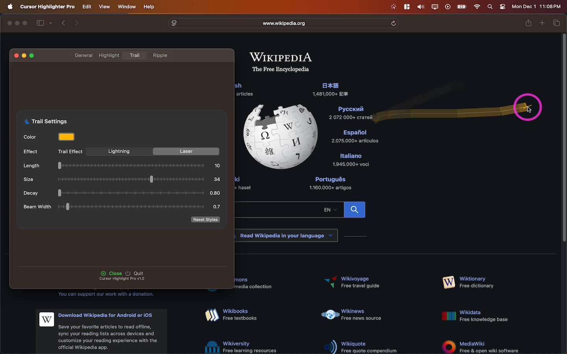This screenshot has height=354, width=567.
Task: Open the Русский Wikipedia link
Action: tap(351, 109)
